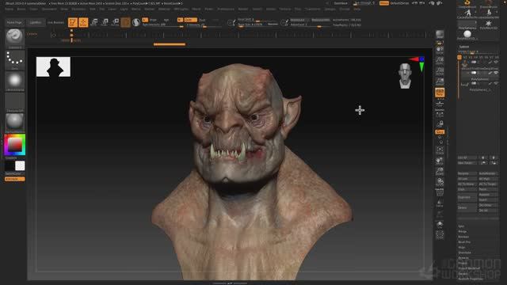Expand the Project section
Image resolution: width=507 pixels, height=285 pixels.
coord(463,263)
